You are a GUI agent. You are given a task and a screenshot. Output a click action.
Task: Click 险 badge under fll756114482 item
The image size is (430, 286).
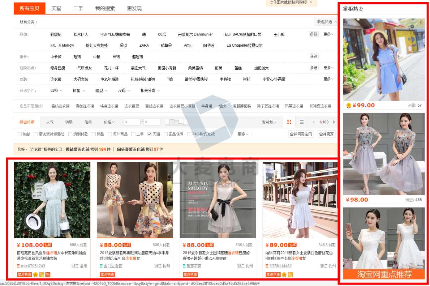tap(291, 275)
